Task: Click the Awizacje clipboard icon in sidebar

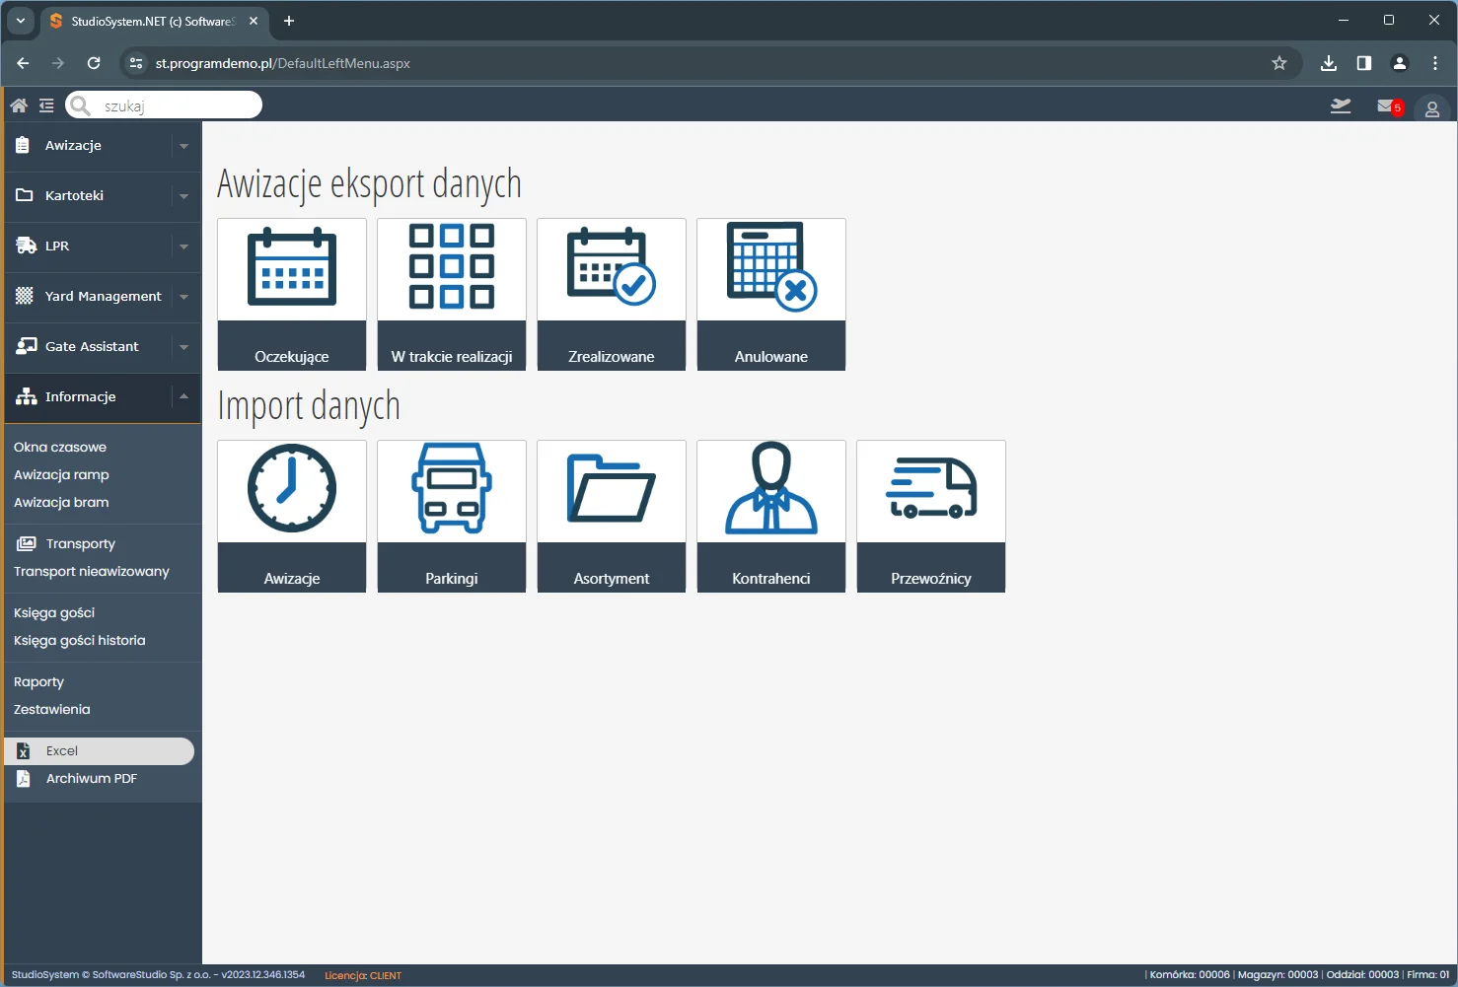Action: pyautogui.click(x=23, y=145)
